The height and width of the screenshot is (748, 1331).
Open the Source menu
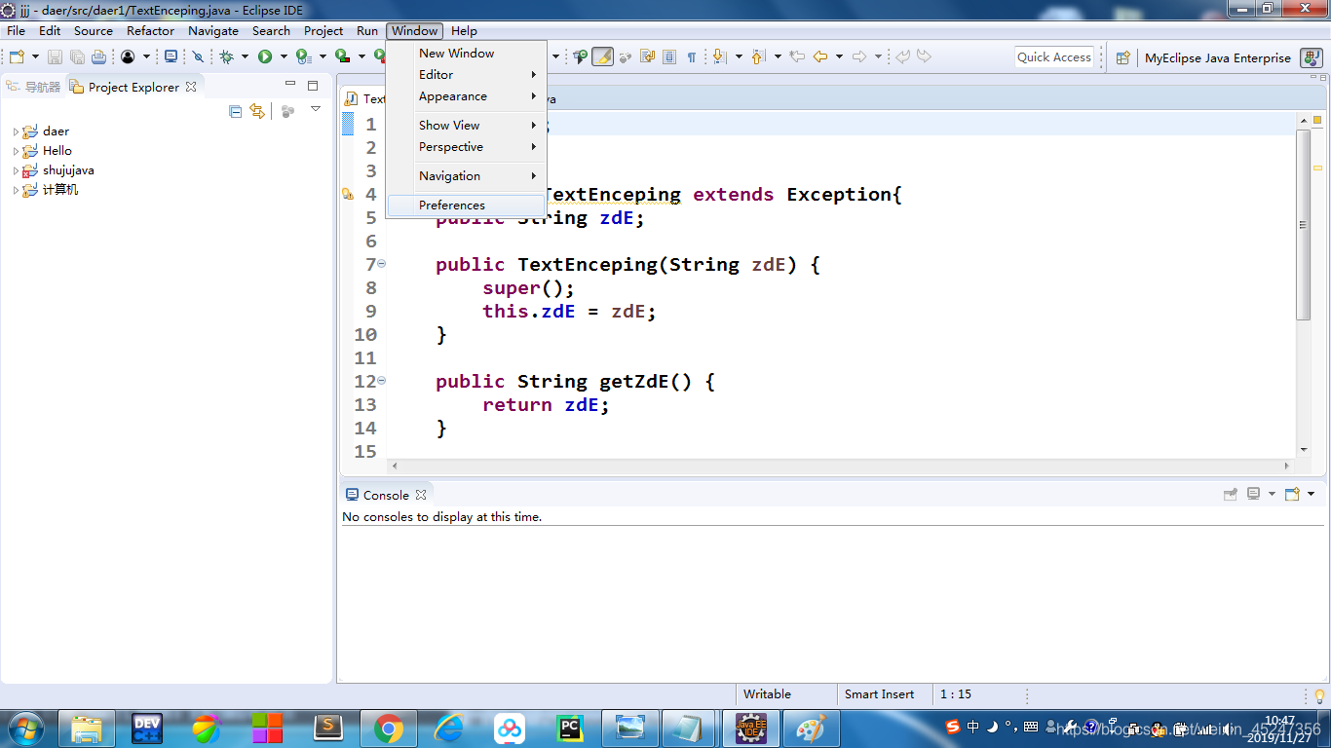94,31
